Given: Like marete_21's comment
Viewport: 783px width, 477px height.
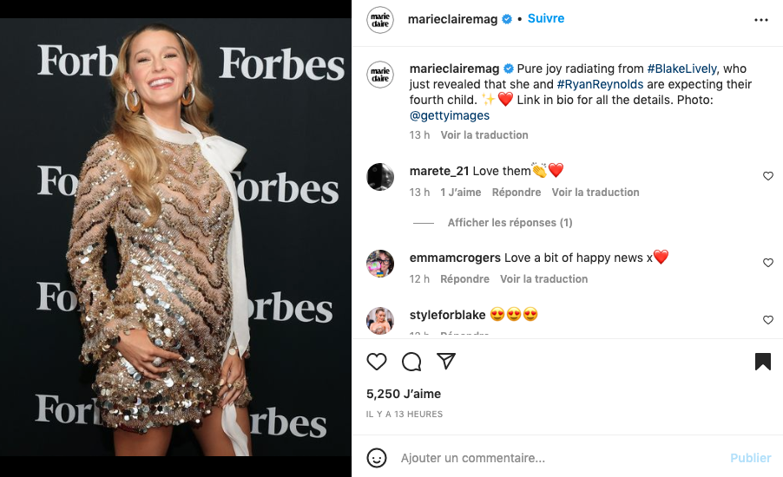Looking at the screenshot, I should pos(767,176).
